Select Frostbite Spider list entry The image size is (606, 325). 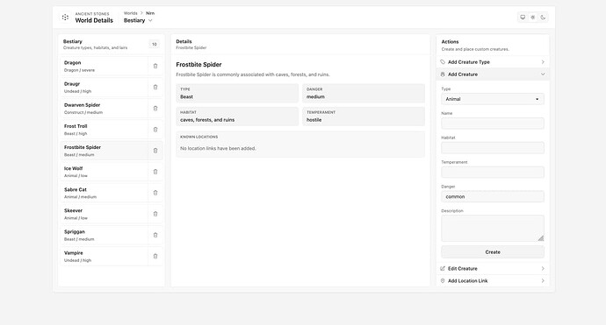[104, 151]
